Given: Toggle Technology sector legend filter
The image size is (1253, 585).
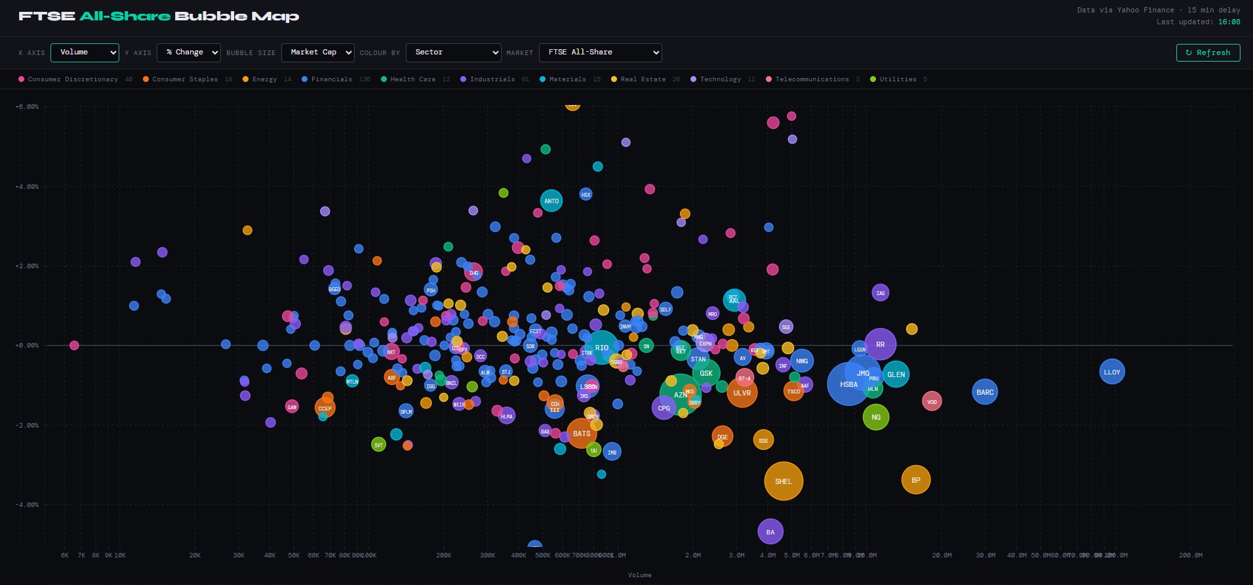Looking at the screenshot, I should coord(722,79).
